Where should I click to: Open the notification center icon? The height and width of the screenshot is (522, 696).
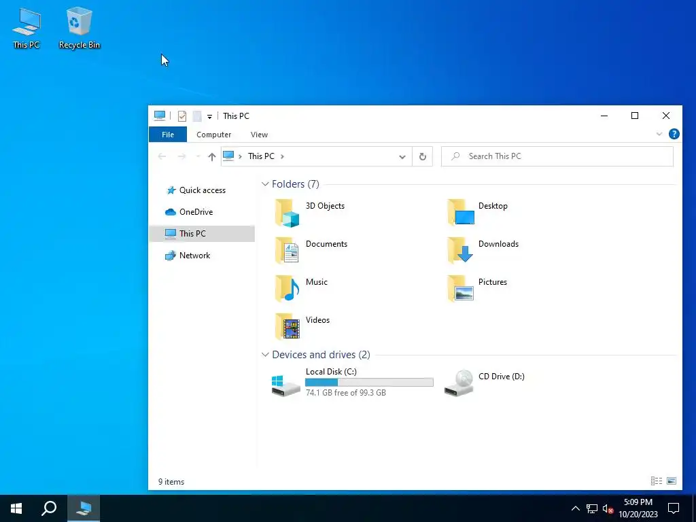click(674, 508)
